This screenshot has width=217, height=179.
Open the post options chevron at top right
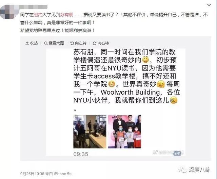209,5
